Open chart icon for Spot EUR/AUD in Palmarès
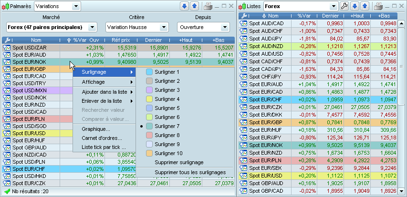The width and height of the screenshot is (407, 197). [7, 55]
